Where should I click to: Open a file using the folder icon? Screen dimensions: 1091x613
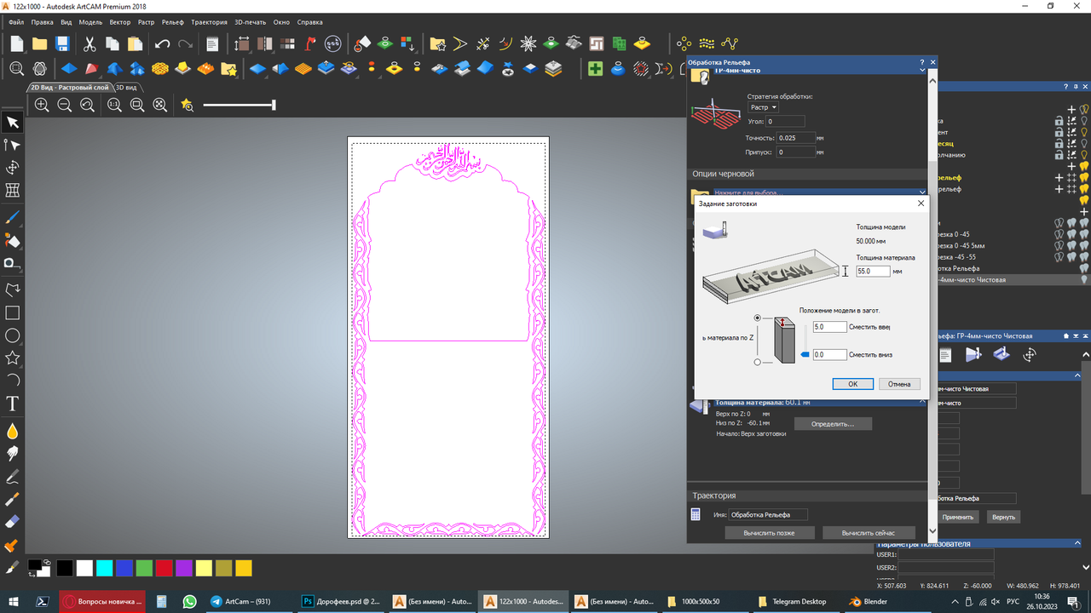click(x=39, y=43)
